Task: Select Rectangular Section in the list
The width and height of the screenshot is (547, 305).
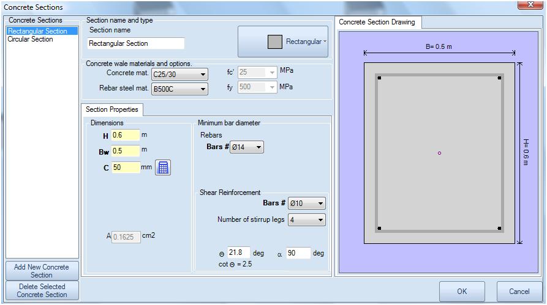Action: 42,31
